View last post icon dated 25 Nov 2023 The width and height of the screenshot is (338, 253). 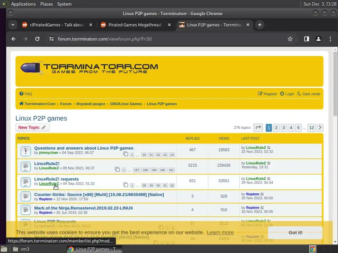click(x=262, y=194)
